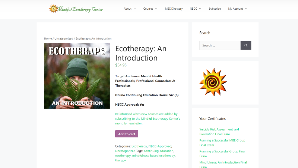Go to the Subscribe menu item

pyautogui.click(x=215, y=9)
